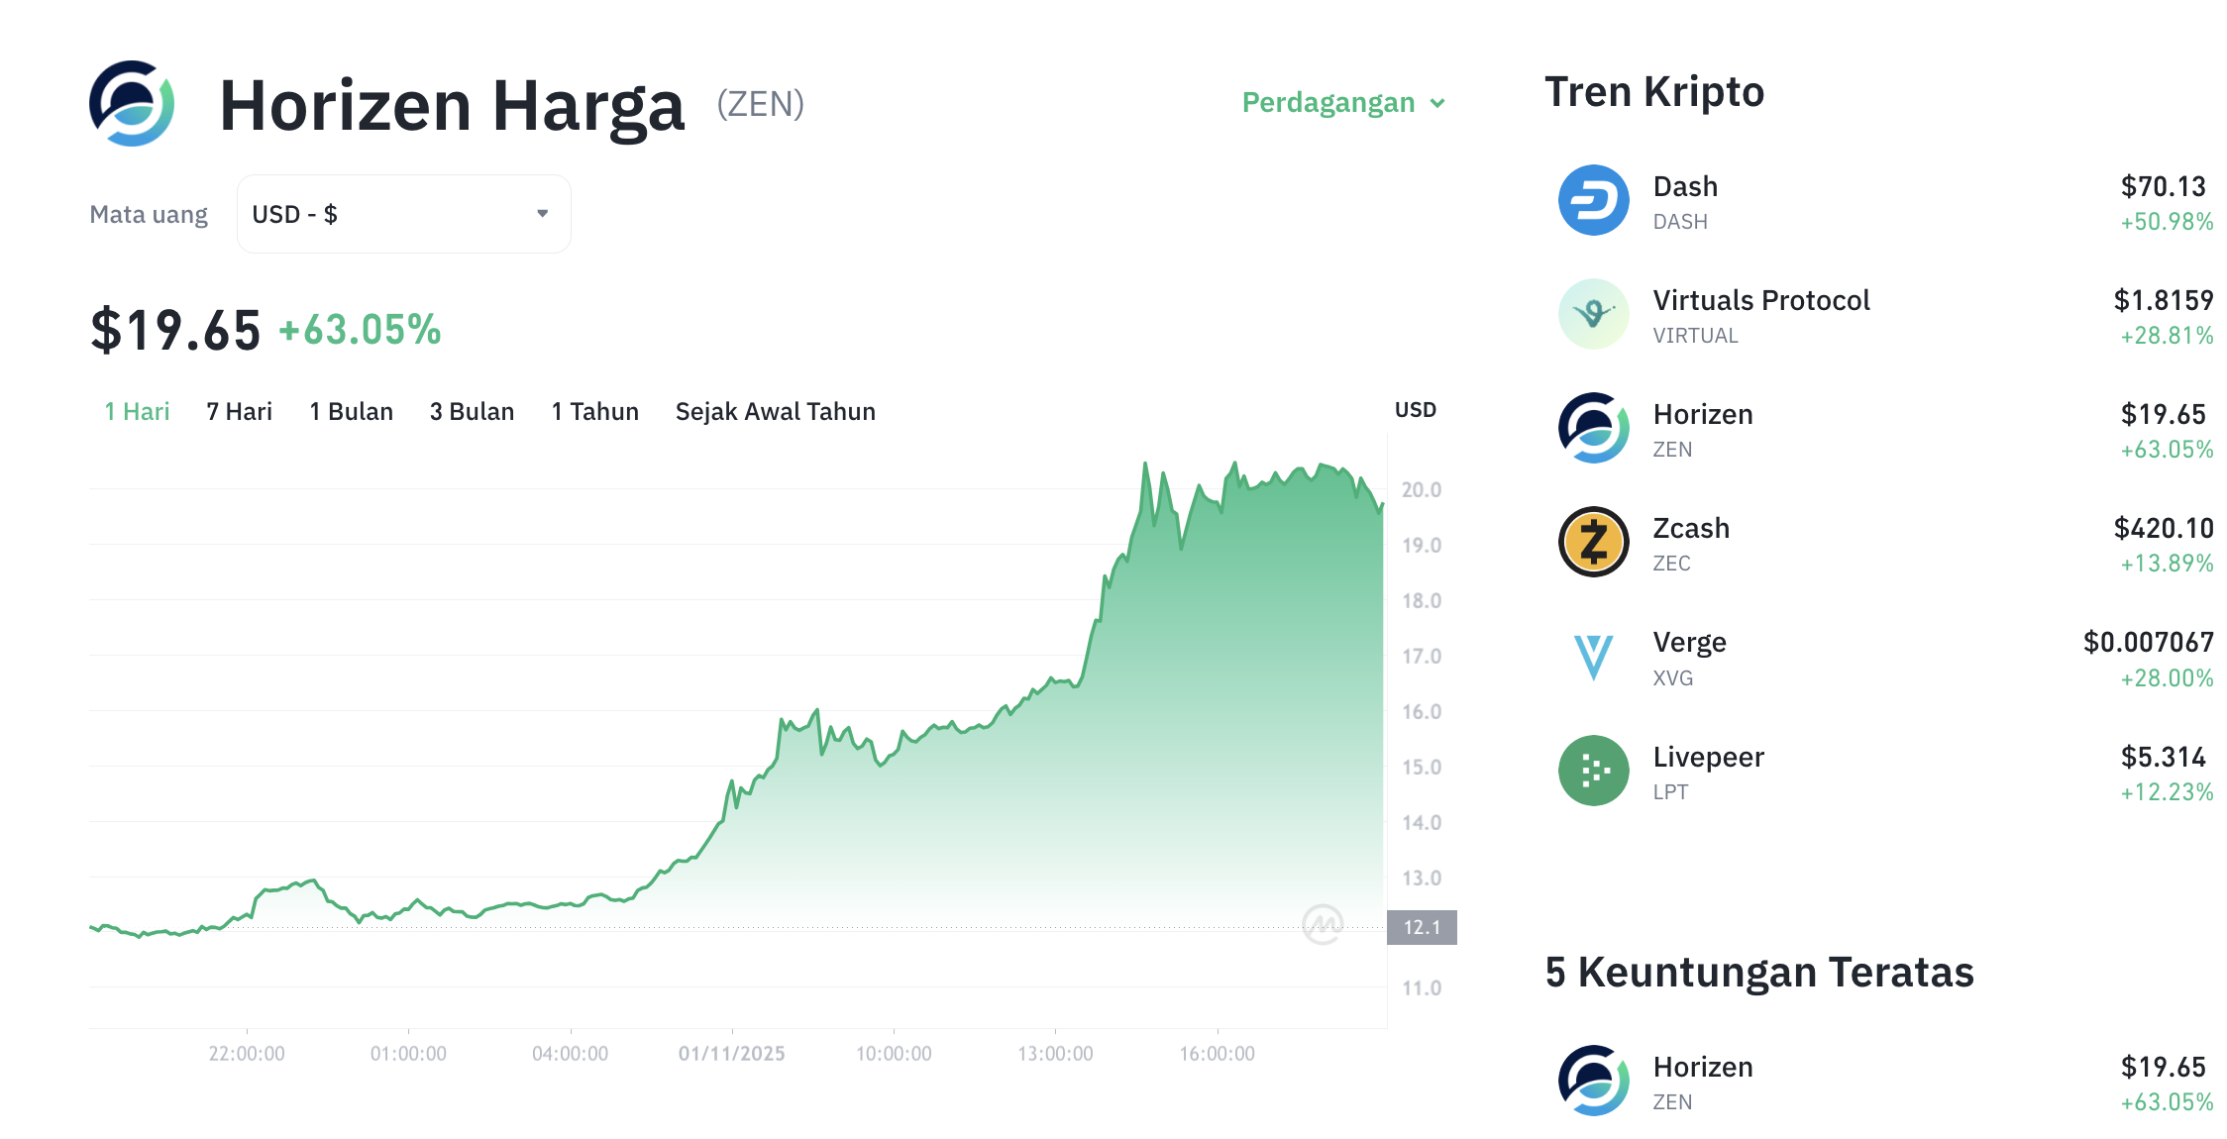Click the Livepeer coin icon

coord(1592,770)
